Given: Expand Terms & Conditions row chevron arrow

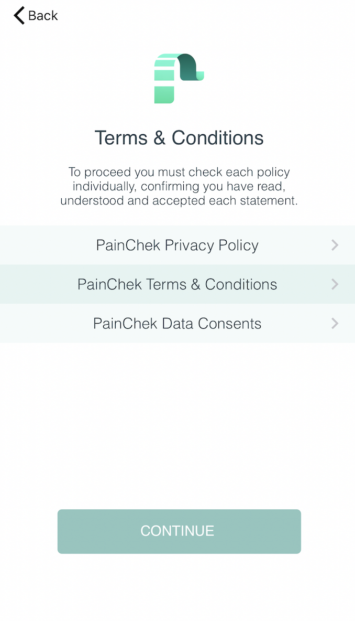Looking at the screenshot, I should point(335,284).
